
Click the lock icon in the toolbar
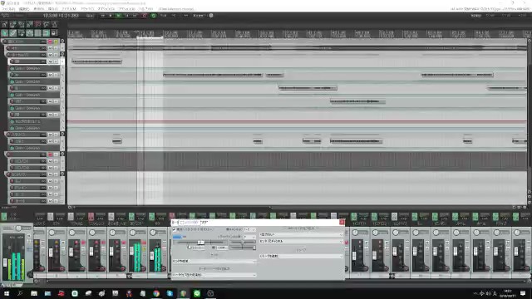point(54,33)
